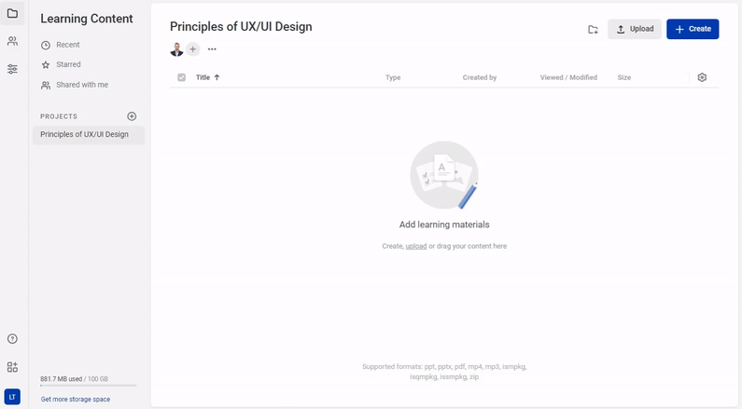Open the apps grid icon in left rail

[12, 367]
